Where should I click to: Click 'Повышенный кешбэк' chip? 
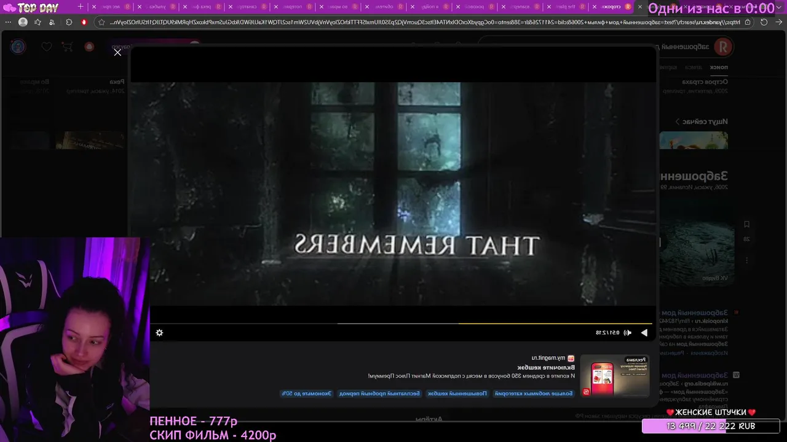click(457, 394)
